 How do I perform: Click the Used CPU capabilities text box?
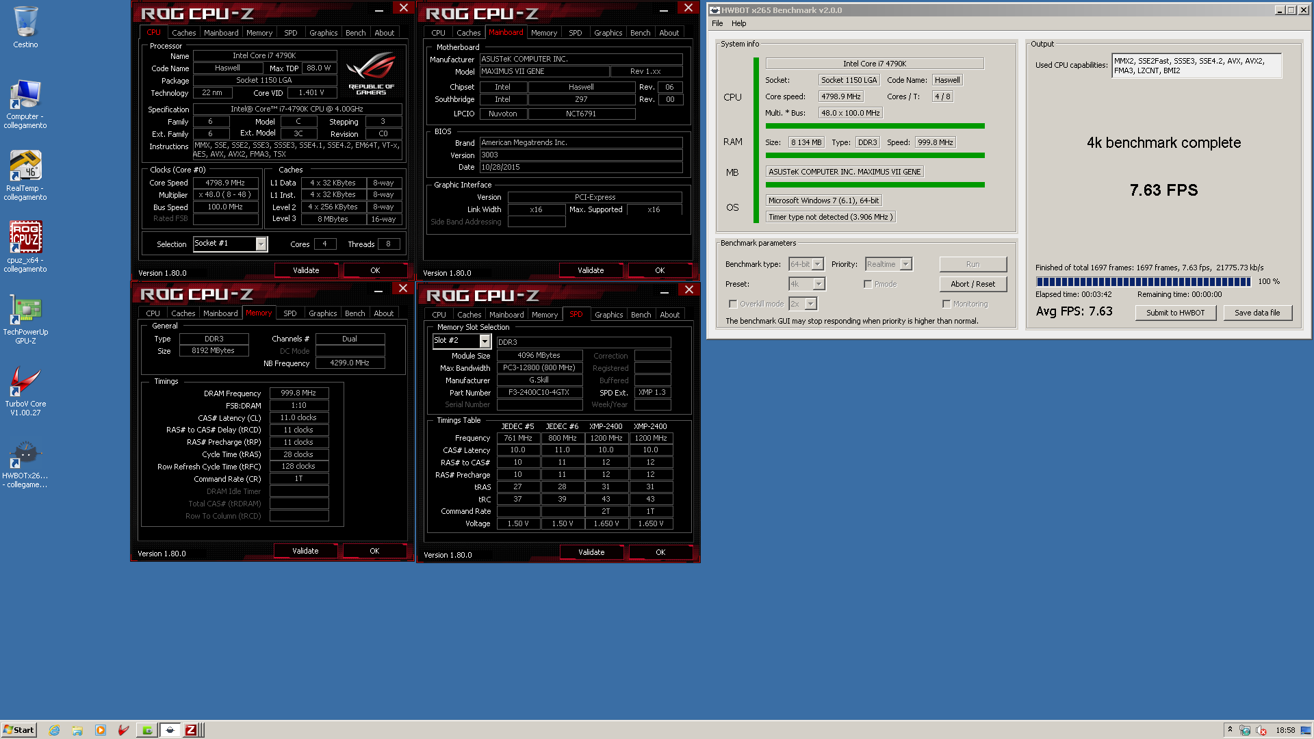(x=1196, y=66)
